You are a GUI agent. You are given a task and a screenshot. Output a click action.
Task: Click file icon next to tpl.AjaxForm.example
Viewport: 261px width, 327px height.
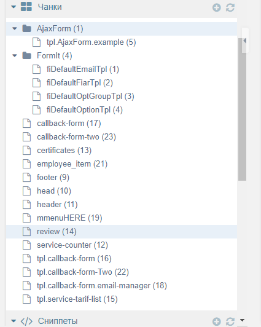tap(36, 42)
